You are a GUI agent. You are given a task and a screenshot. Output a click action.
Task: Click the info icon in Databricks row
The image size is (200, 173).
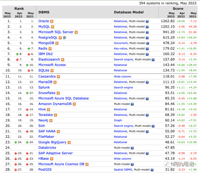(132, 148)
